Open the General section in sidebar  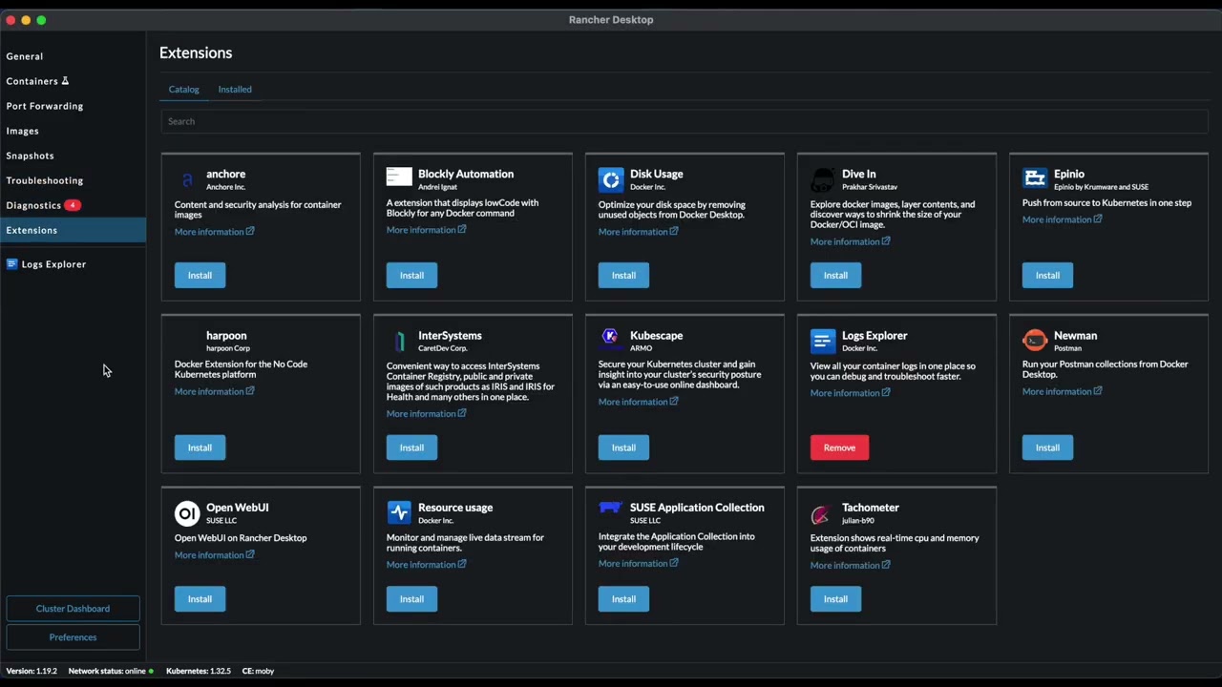point(73,56)
